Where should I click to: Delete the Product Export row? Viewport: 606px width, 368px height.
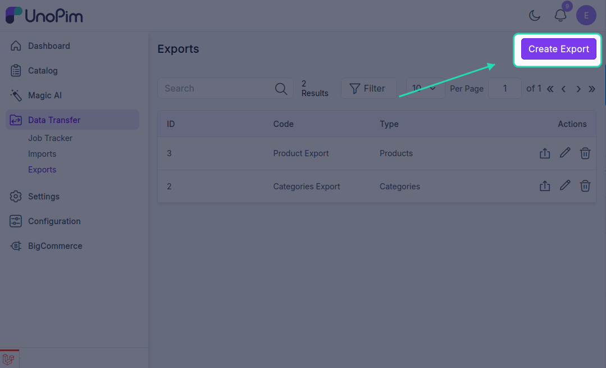[585, 153]
